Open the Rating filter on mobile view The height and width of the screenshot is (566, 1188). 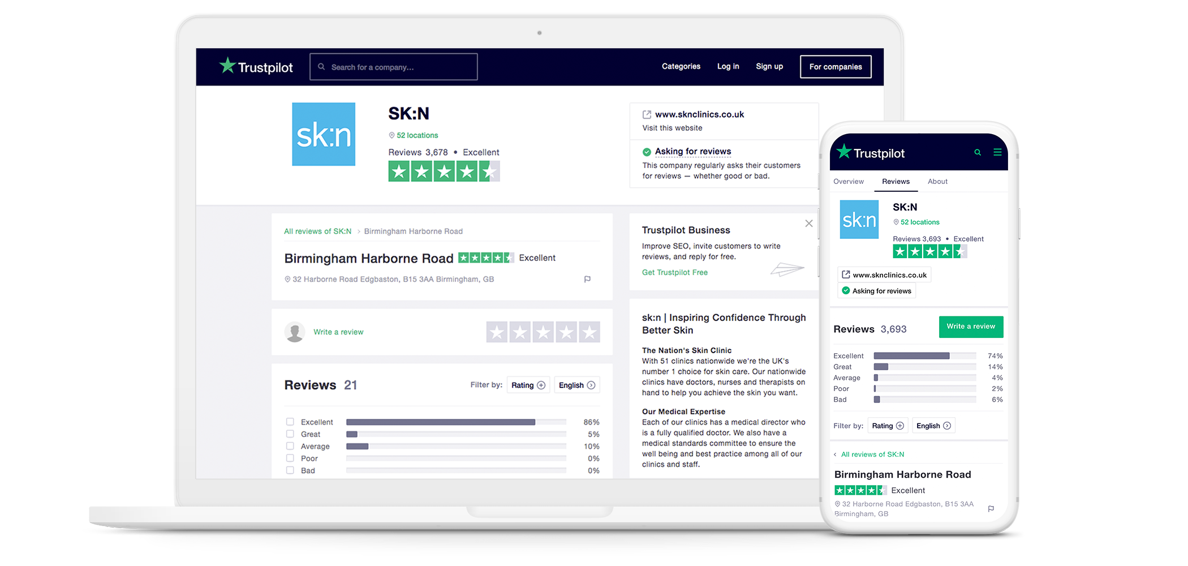click(x=888, y=426)
